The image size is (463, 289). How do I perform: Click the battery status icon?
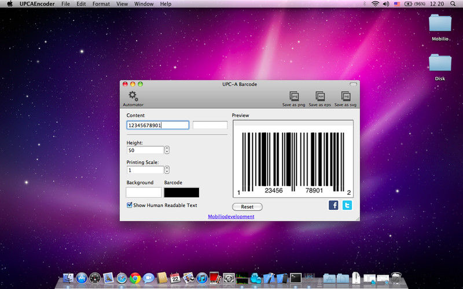click(408, 4)
